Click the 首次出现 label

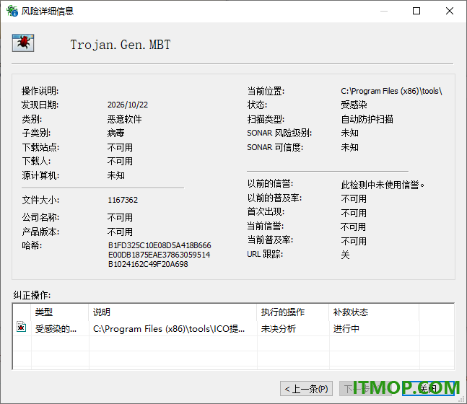click(x=266, y=211)
